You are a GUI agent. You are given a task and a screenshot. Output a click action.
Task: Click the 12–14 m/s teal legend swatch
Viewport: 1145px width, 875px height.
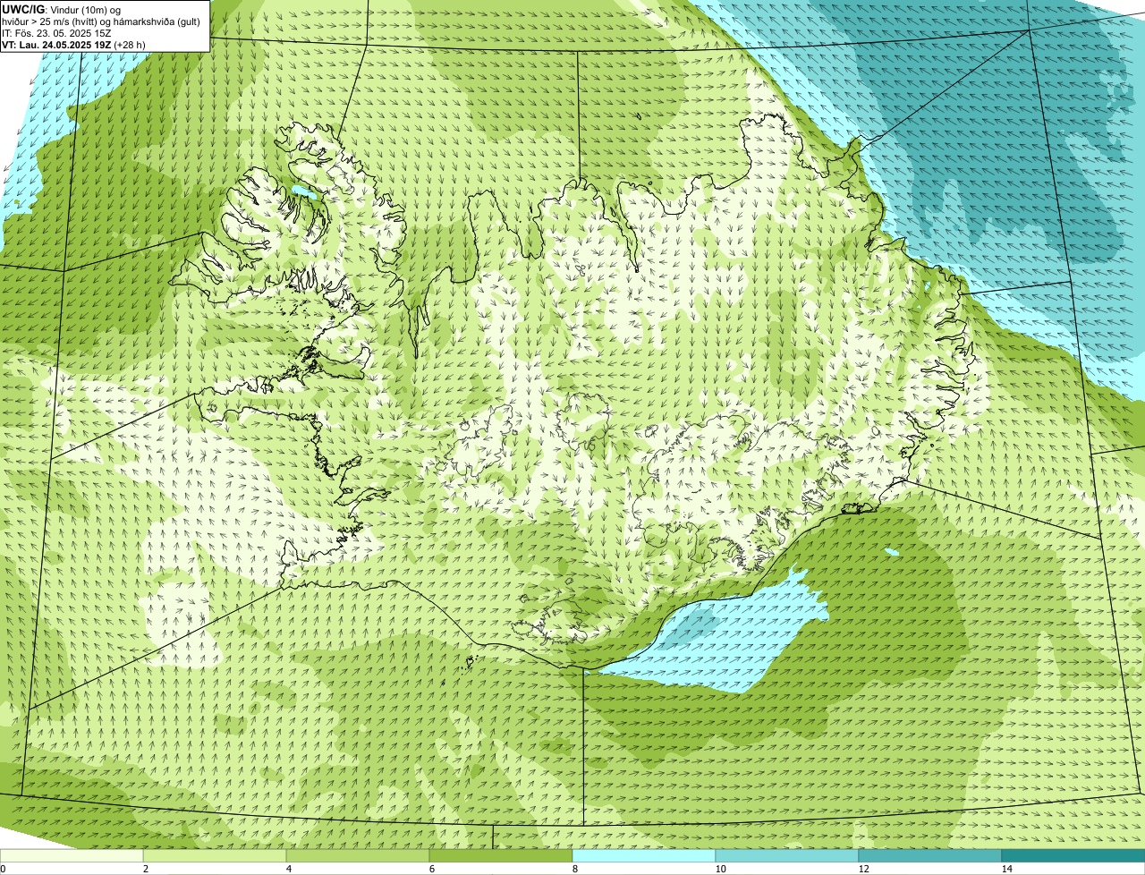click(x=930, y=856)
